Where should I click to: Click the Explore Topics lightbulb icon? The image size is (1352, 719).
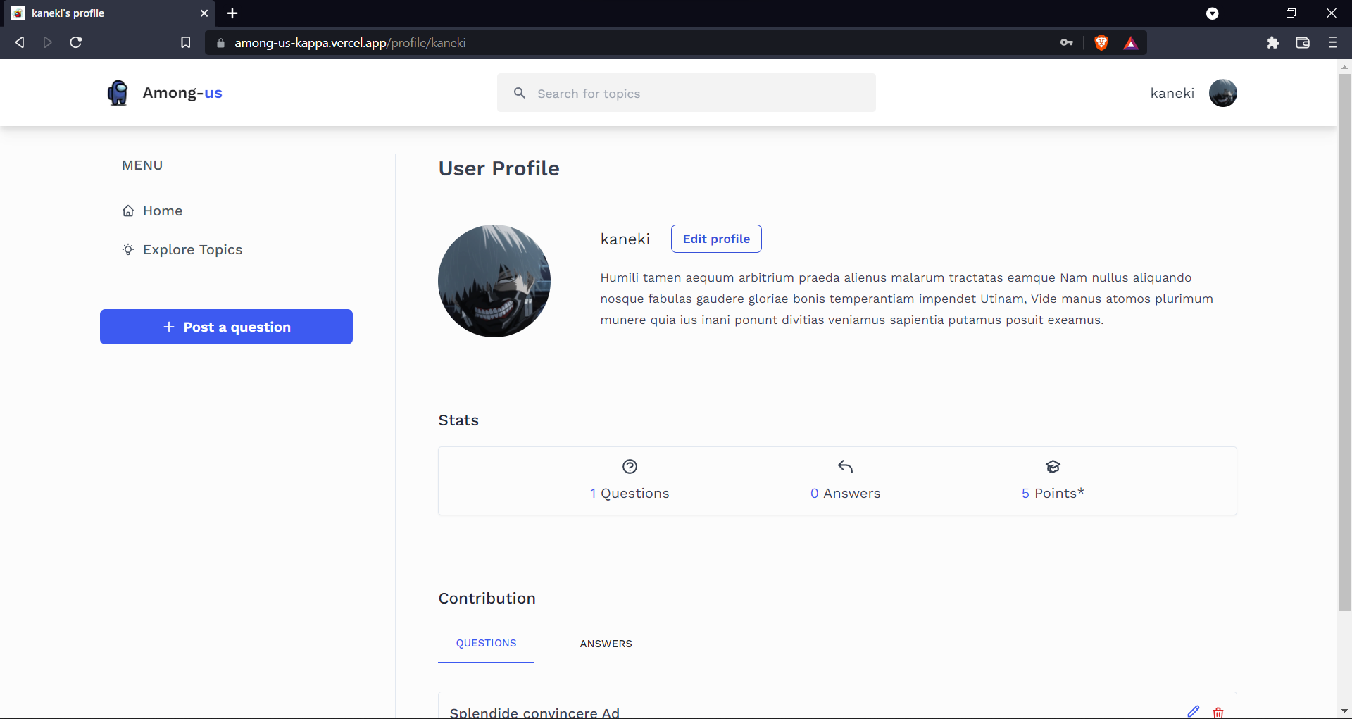point(128,249)
